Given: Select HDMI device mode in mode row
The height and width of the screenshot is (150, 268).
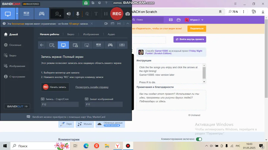Looking at the screenshot, I should tap(99, 45).
